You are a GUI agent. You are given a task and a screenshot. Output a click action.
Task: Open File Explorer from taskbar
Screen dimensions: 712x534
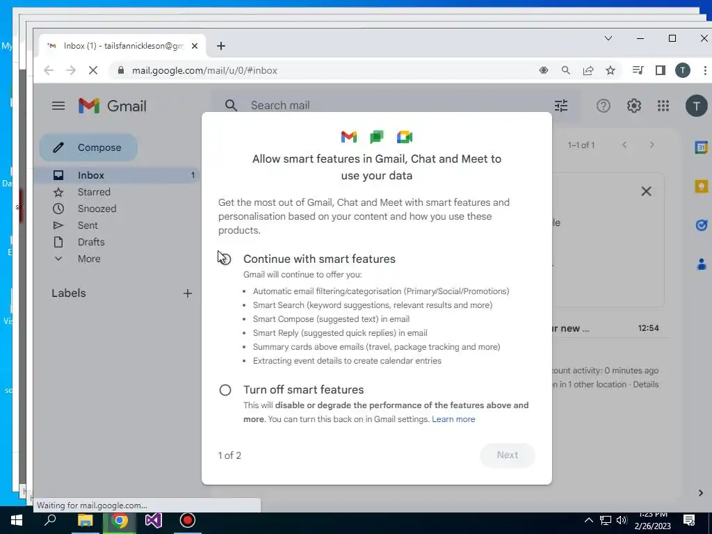(x=85, y=520)
